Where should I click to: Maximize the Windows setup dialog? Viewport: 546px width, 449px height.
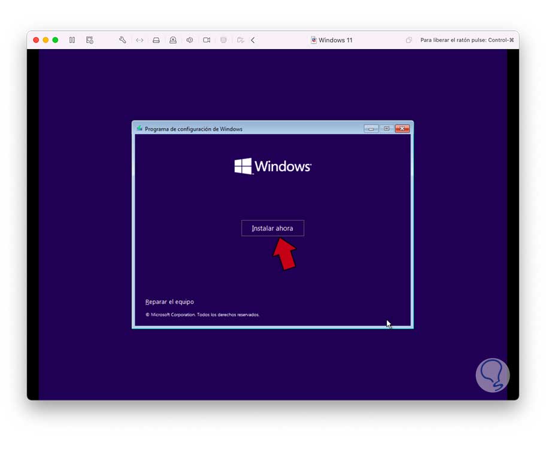tap(387, 129)
